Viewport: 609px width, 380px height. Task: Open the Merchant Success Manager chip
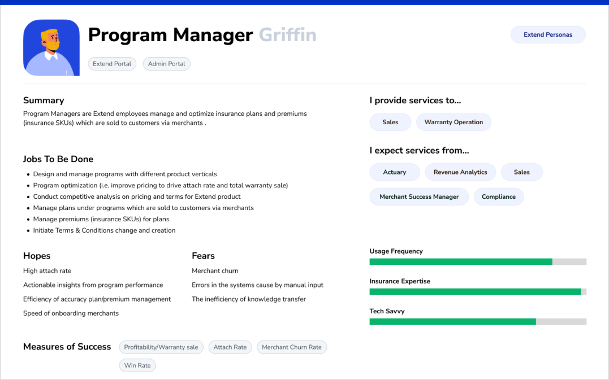[419, 197]
